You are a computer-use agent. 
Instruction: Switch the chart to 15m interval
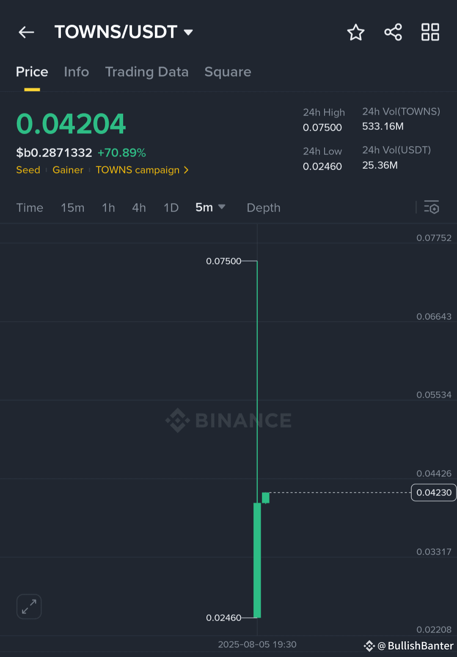(x=72, y=208)
